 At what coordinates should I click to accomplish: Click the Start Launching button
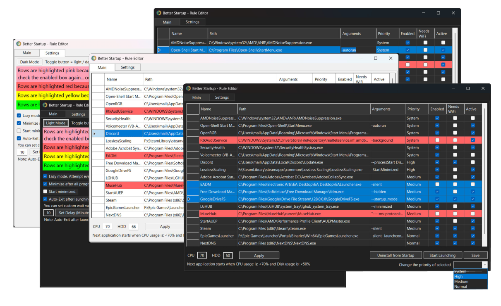[442, 255]
